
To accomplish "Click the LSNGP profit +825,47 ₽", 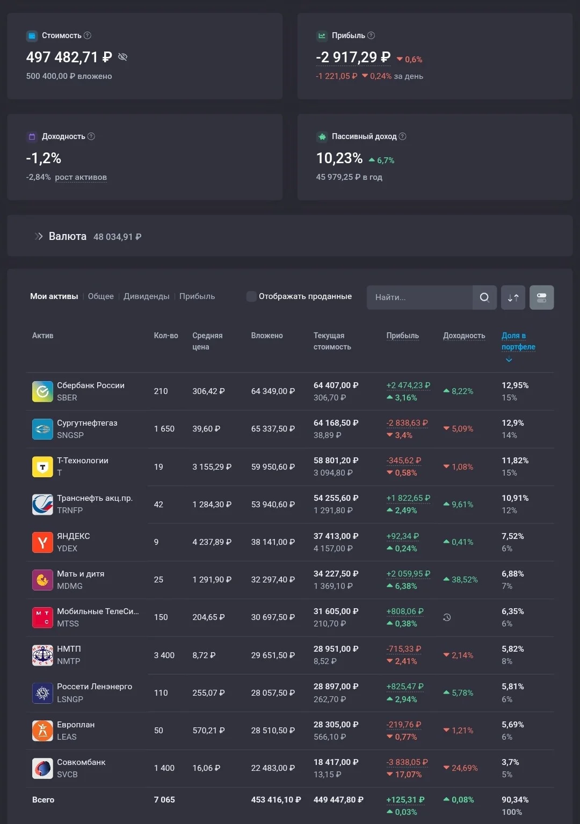I will click(405, 687).
